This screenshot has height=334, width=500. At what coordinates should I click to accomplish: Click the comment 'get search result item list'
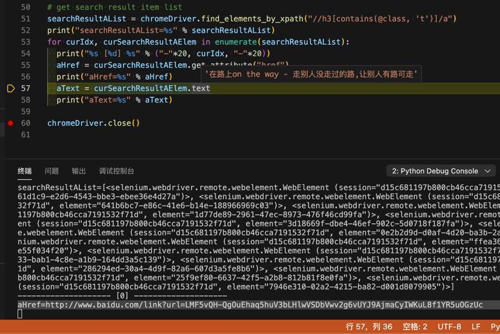[x=115, y=7]
